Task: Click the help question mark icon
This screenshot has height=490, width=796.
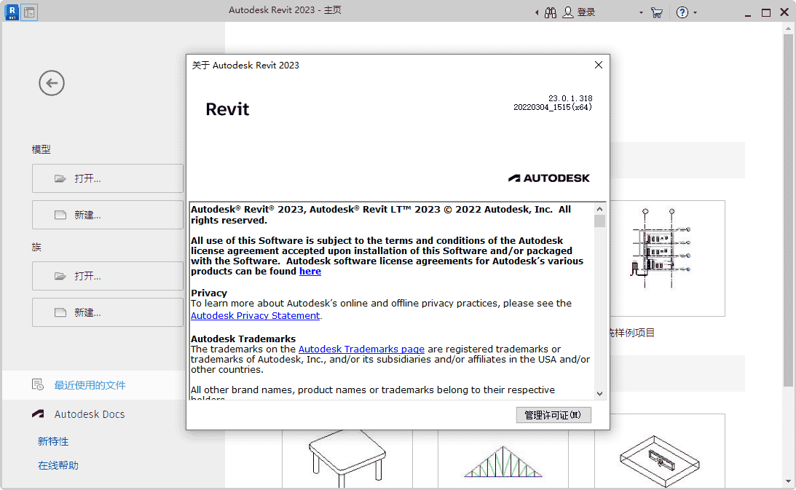Action: [682, 12]
